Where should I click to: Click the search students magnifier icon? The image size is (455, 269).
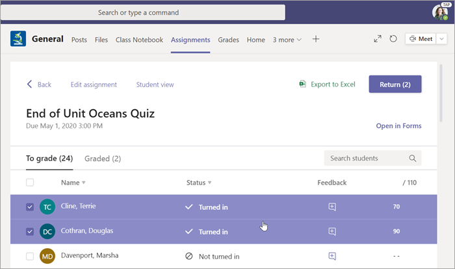tap(412, 158)
